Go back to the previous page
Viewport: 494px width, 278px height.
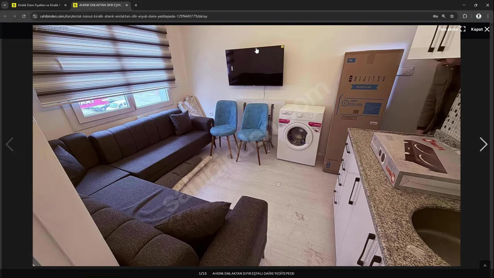(5, 16)
